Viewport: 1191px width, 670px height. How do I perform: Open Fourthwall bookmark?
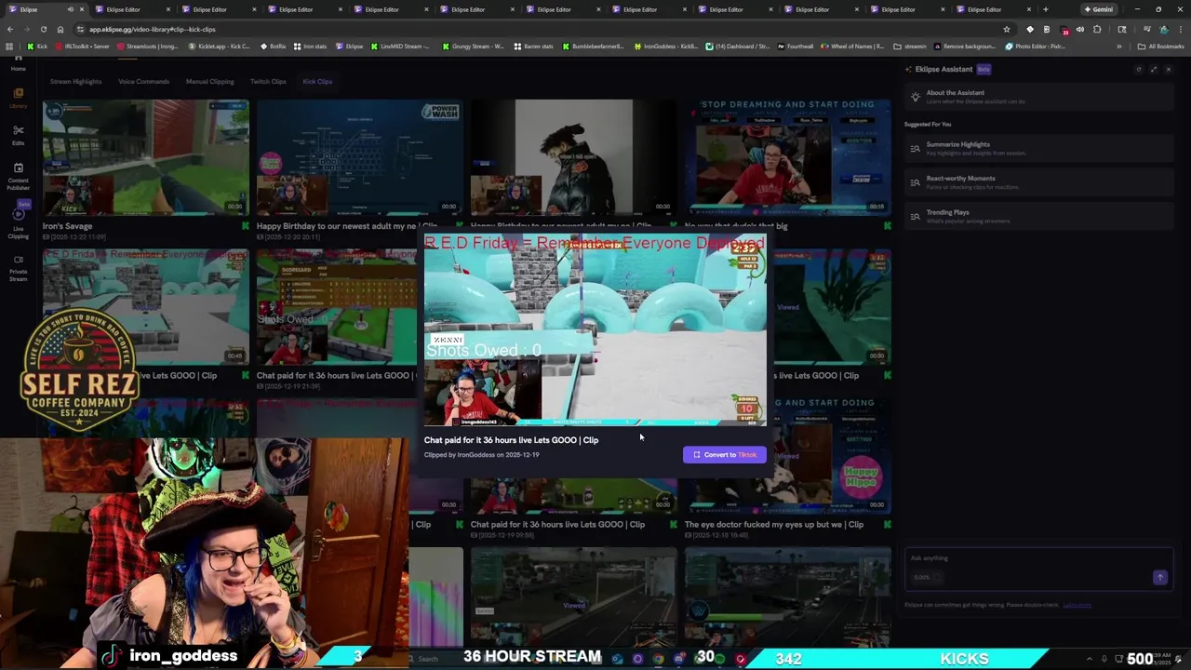point(795,46)
